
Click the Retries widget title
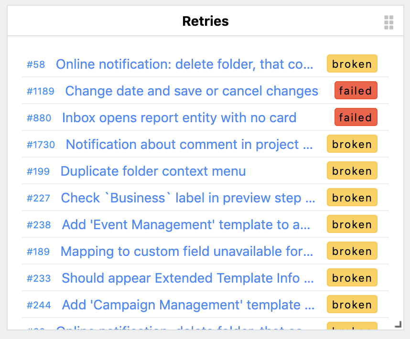pyautogui.click(x=205, y=21)
